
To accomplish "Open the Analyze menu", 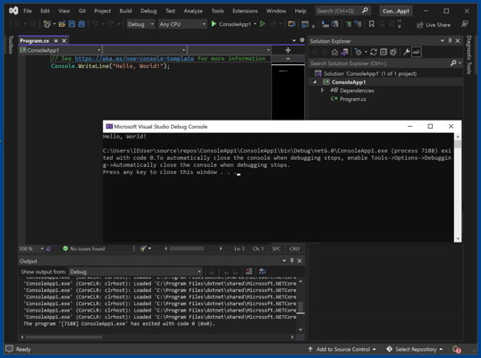I will pyautogui.click(x=193, y=11).
